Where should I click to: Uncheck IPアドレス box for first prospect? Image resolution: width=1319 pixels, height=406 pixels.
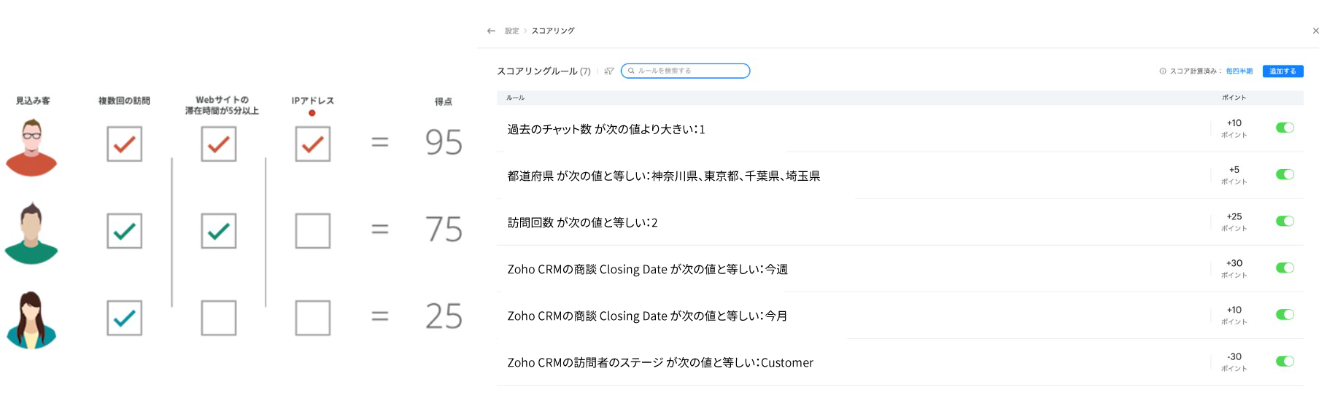312,144
